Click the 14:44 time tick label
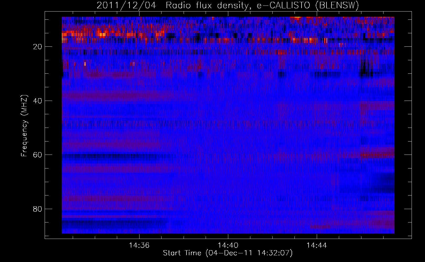 pyautogui.click(x=317, y=245)
